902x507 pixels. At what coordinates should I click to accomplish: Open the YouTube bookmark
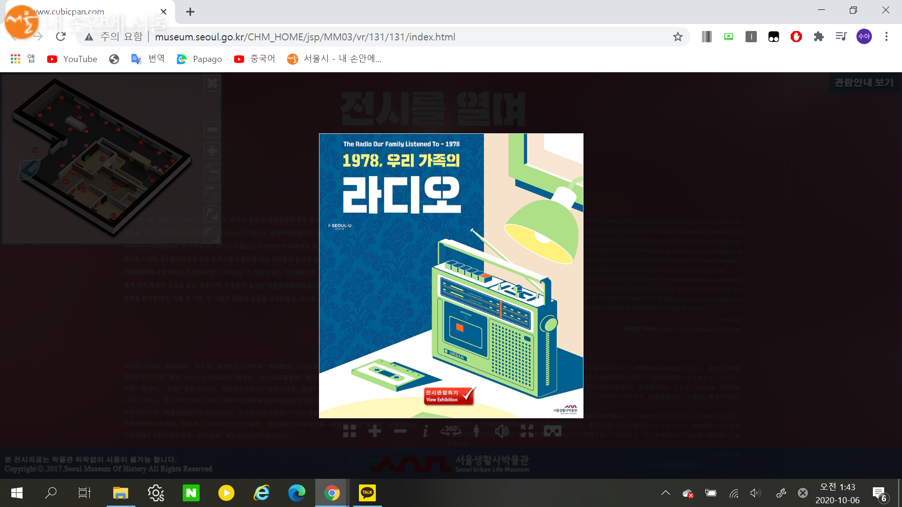tap(72, 59)
